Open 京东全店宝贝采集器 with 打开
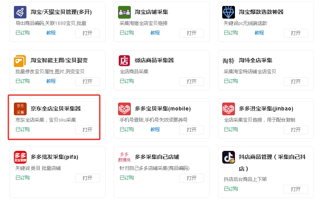Screen dimensions: 322x200 pyautogui.click(x=87, y=130)
